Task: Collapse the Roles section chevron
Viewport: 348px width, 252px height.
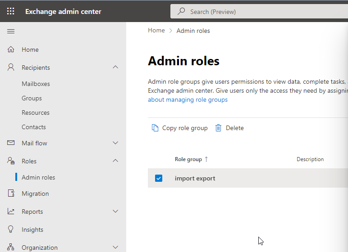Action: point(115,161)
